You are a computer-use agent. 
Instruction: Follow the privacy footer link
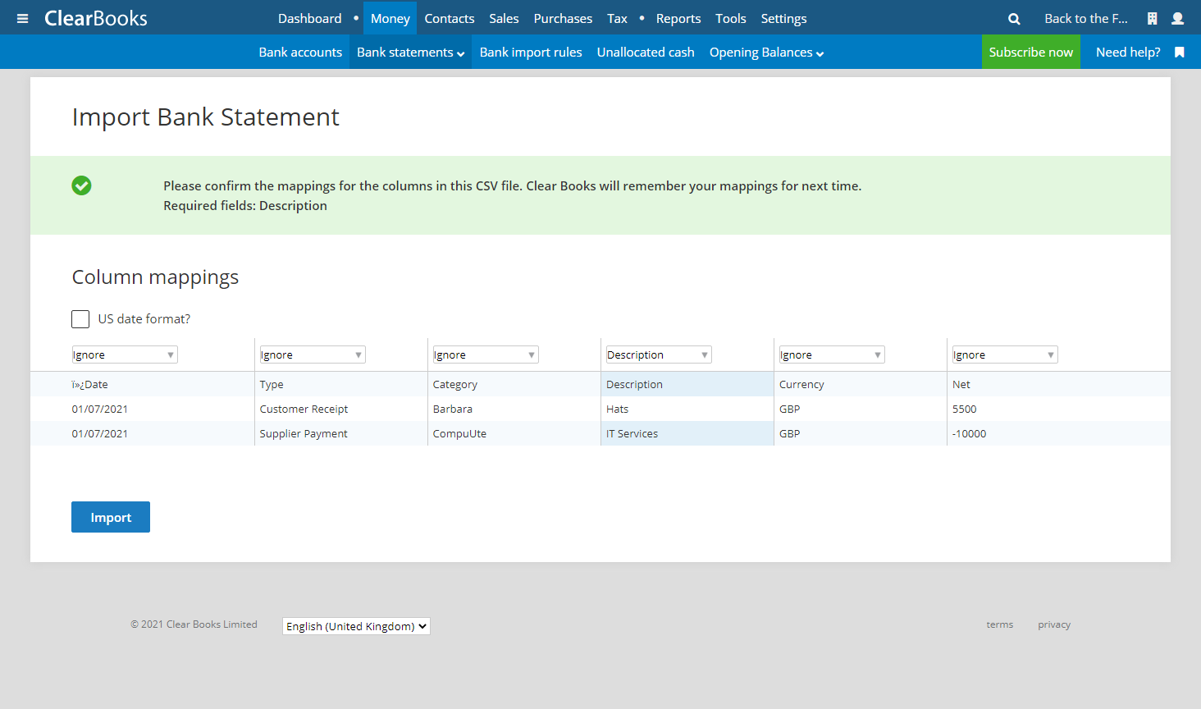click(x=1053, y=624)
